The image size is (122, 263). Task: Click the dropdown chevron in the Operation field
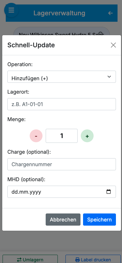point(109,77)
